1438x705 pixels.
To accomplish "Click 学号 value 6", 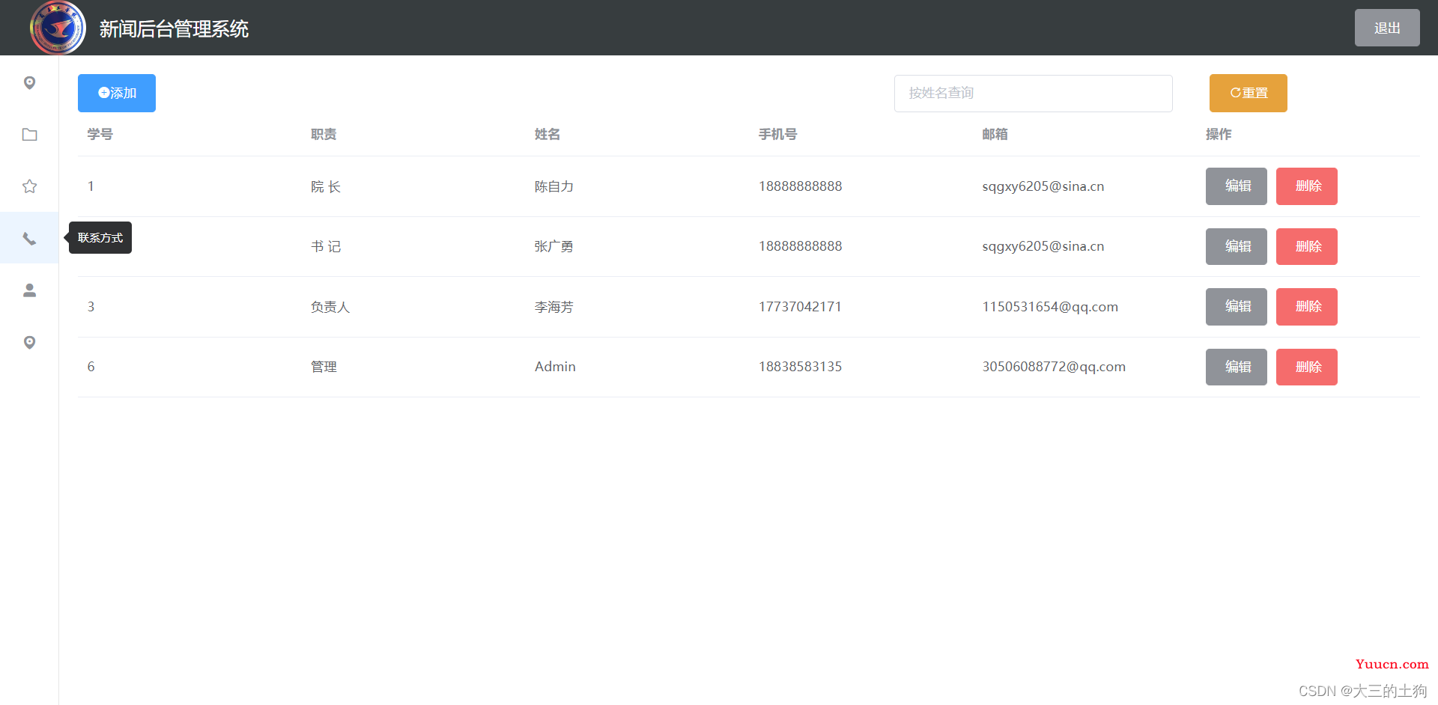I will 91,367.
